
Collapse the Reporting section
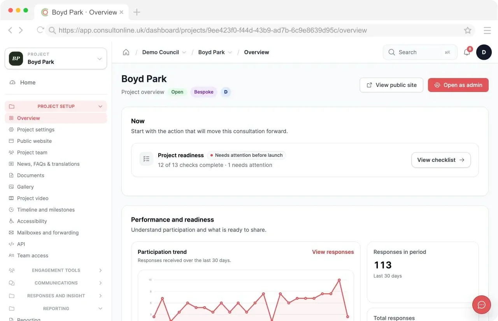(x=56, y=309)
